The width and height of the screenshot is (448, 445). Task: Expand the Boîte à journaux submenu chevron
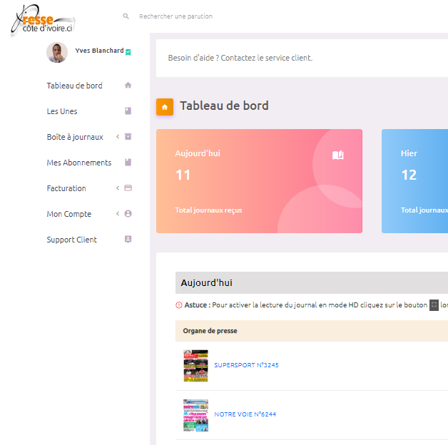(x=118, y=137)
